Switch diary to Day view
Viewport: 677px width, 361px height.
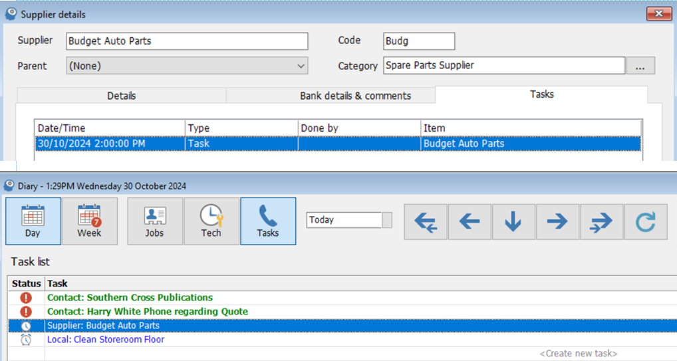(33, 221)
